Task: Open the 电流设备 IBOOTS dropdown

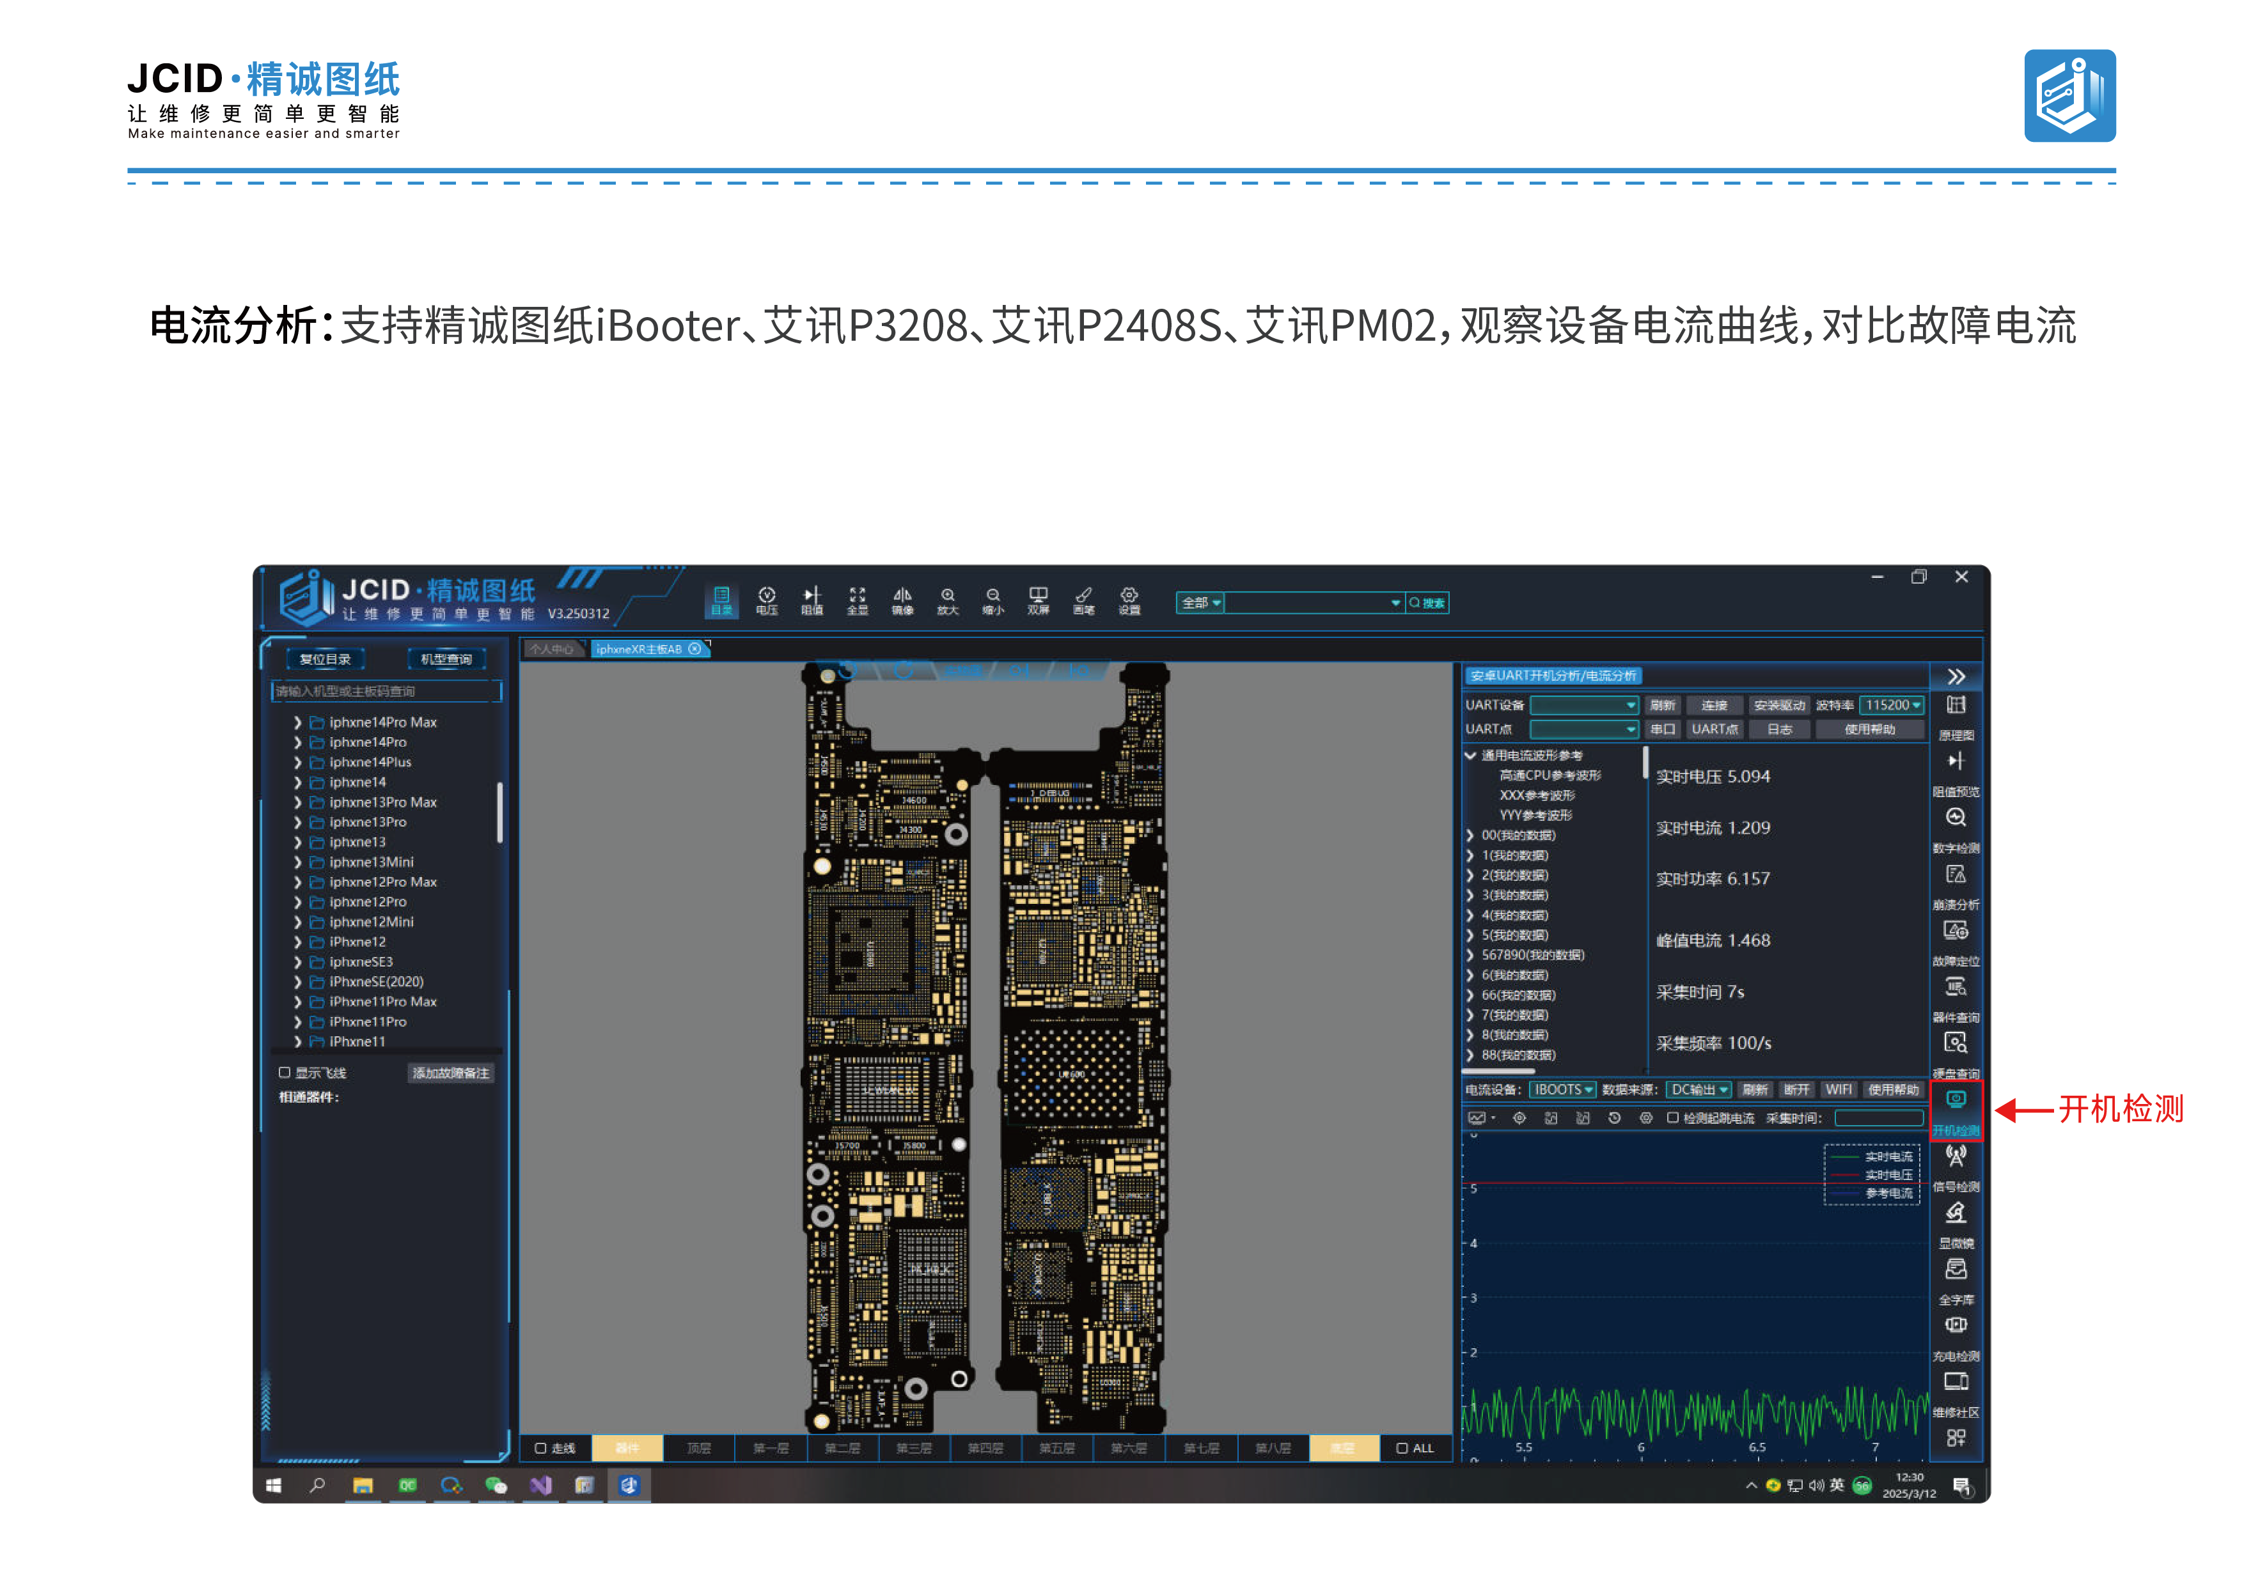Action: click(x=1562, y=1089)
